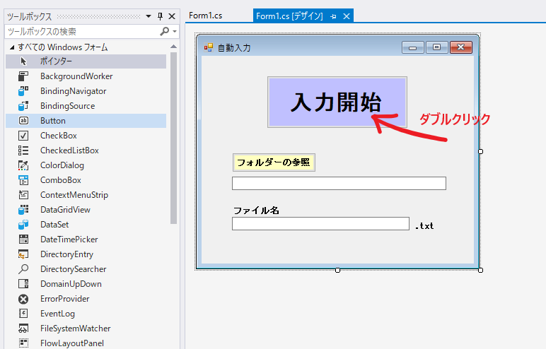Click the BindingNavigator icon

[x=23, y=91]
